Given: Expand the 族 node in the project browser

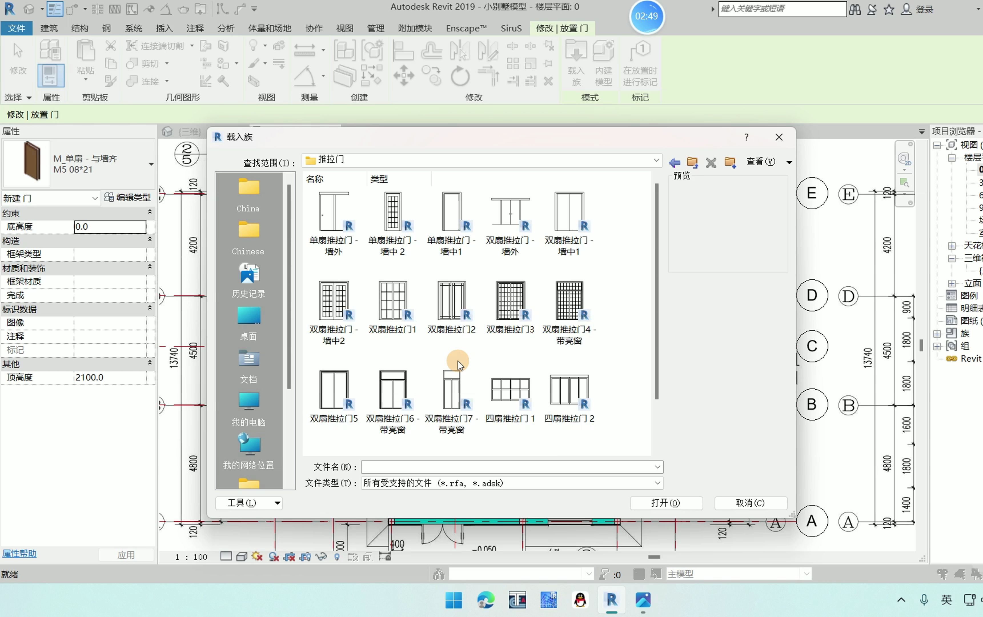Looking at the screenshot, I should 937,334.
